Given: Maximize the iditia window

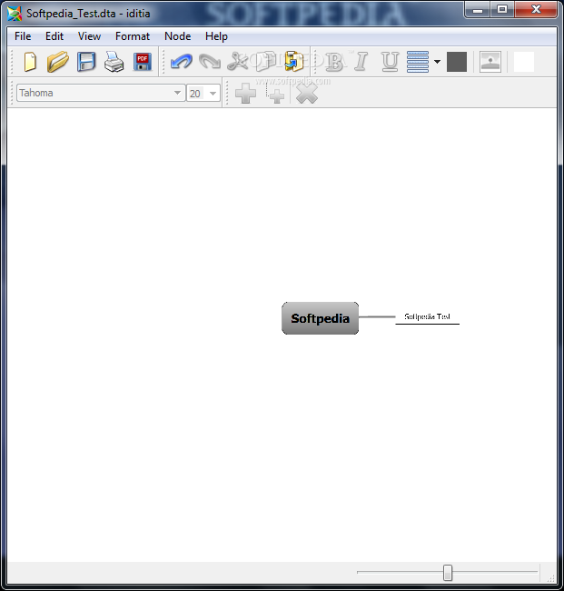Looking at the screenshot, I should [x=502, y=9].
